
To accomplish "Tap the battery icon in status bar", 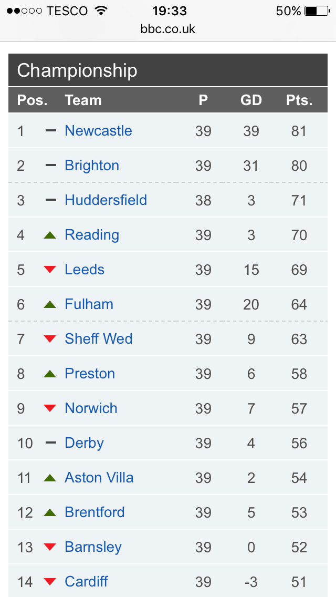I will [x=317, y=11].
